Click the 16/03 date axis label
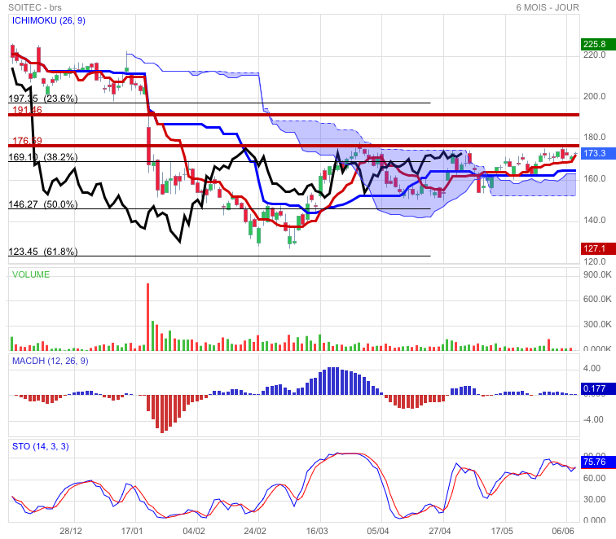The width and height of the screenshot is (616, 539). tap(317, 531)
